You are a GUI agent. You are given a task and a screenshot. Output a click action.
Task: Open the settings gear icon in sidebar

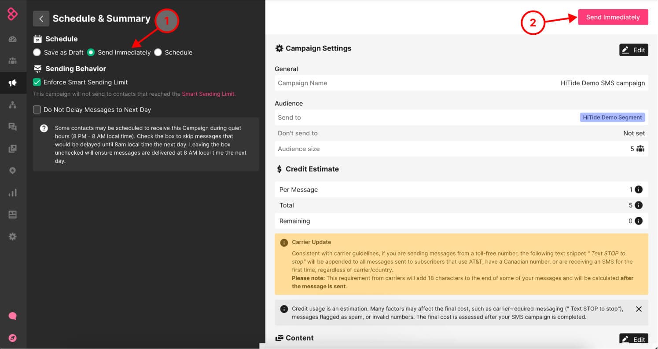point(12,236)
